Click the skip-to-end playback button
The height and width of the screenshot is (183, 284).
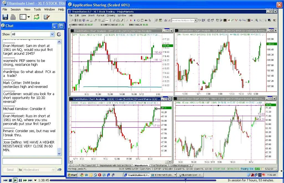coord(30,180)
